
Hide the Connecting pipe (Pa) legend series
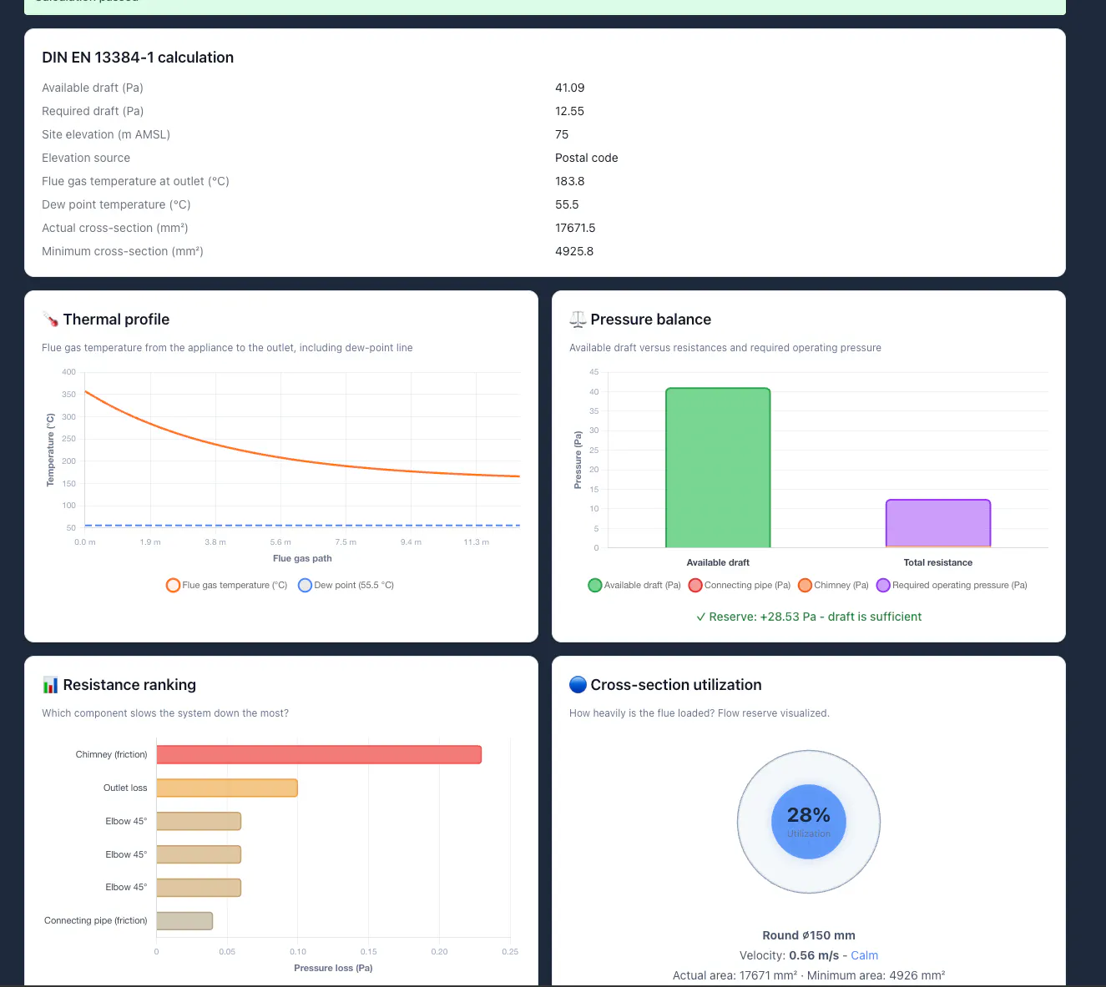tap(739, 585)
